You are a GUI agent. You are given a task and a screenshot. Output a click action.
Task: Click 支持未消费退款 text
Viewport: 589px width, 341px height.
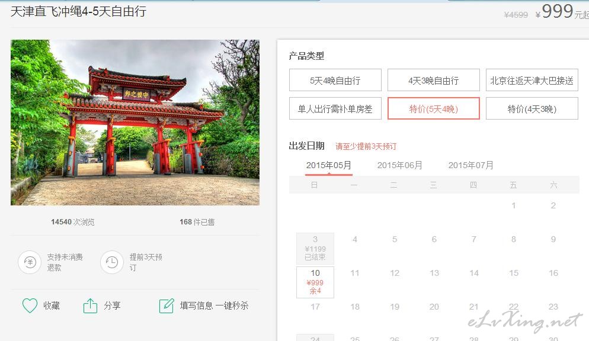(x=65, y=262)
